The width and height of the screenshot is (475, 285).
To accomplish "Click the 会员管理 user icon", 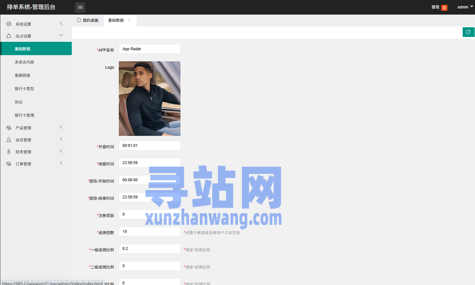I will tap(9, 140).
